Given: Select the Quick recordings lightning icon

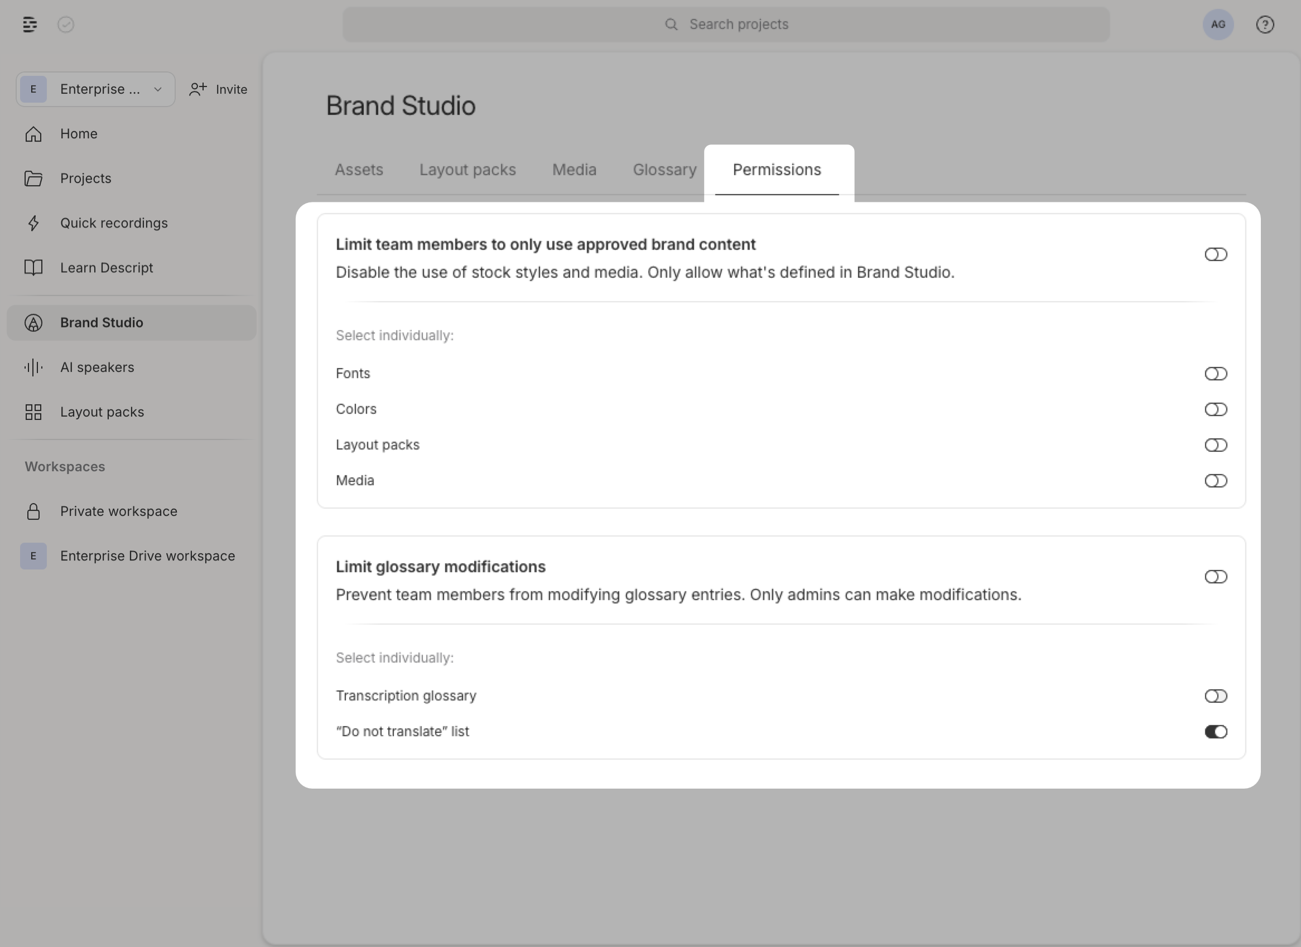Looking at the screenshot, I should [x=33, y=223].
